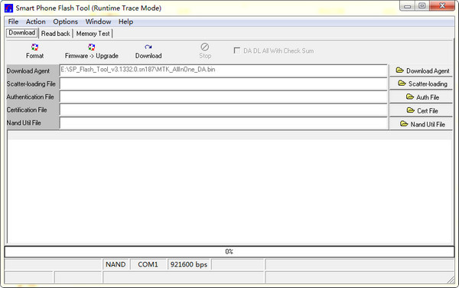Click the Authentication File row label
The width and height of the screenshot is (459, 288).
(x=30, y=97)
